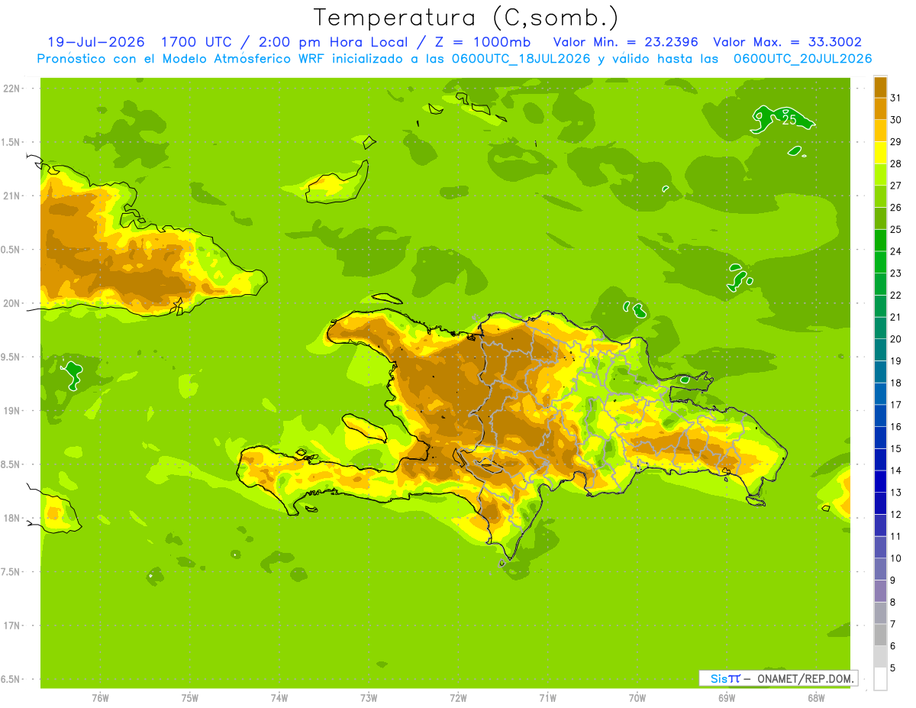Pick the yellow legend swatch between 28 and 29
916x708 pixels.
pyautogui.click(x=880, y=153)
